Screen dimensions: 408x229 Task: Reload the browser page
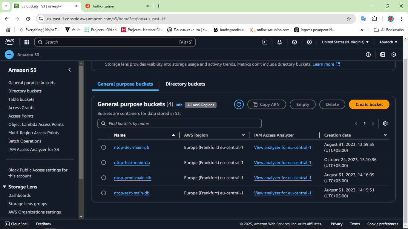[x=28, y=19]
